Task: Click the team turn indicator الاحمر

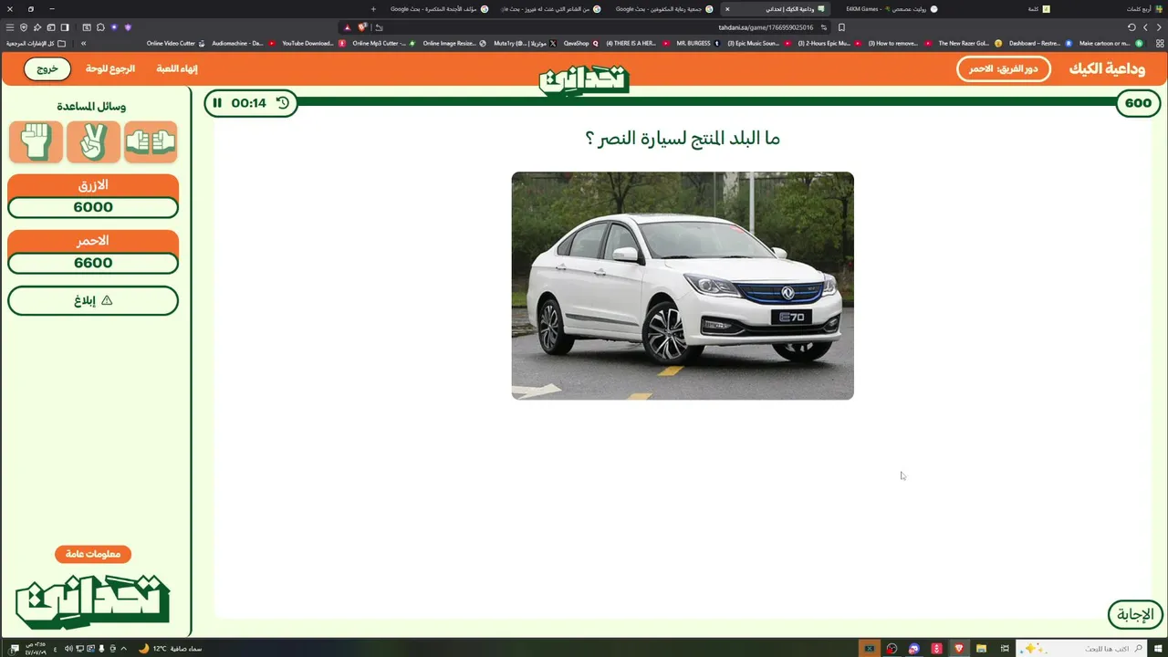Action: tap(1004, 68)
